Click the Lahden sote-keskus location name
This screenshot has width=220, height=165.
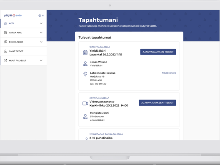(x=102, y=73)
